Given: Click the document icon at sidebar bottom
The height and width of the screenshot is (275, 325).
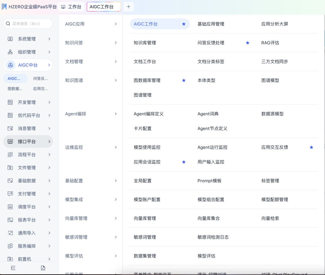Looking at the screenshot, I should [43, 268].
